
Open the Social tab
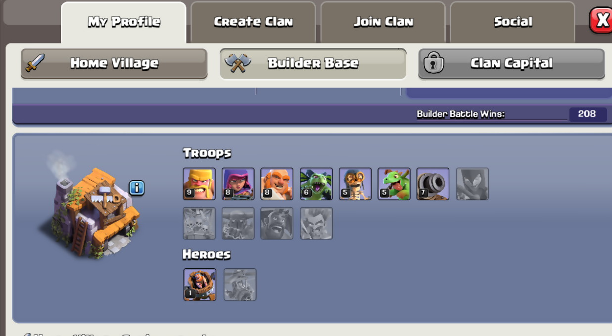(x=513, y=22)
